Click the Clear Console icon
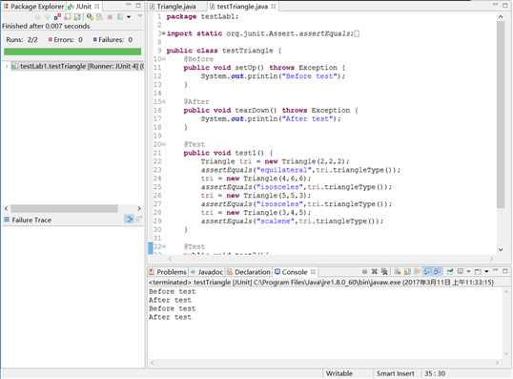 click(x=397, y=271)
